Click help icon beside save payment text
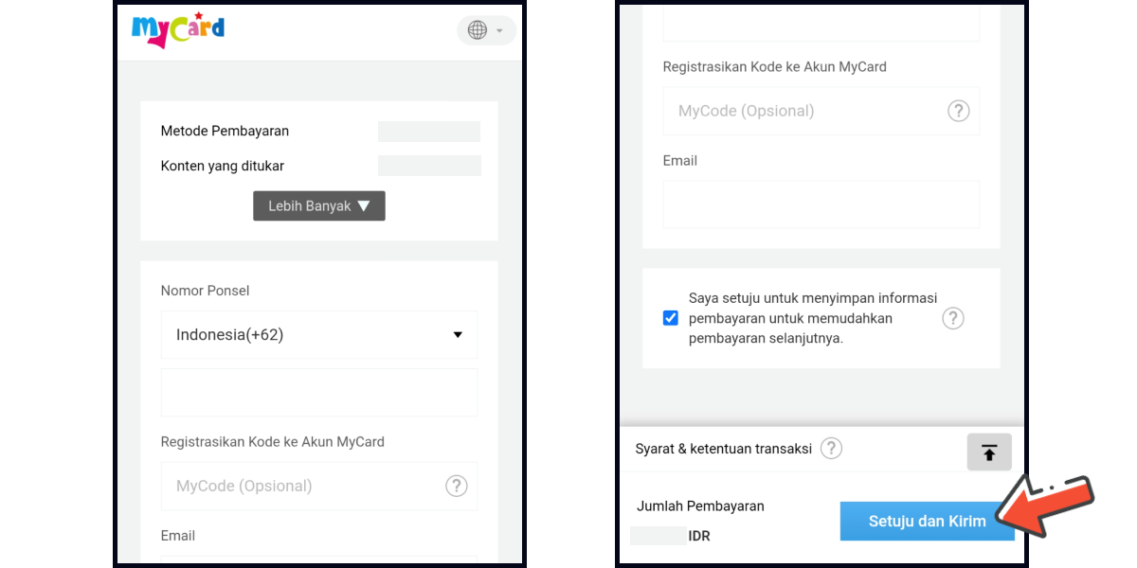The image size is (1137, 568). tap(952, 318)
